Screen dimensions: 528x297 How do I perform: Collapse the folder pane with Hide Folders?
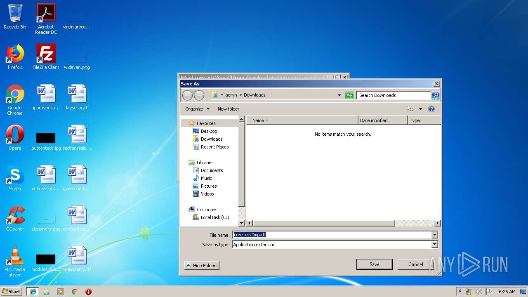(202, 266)
